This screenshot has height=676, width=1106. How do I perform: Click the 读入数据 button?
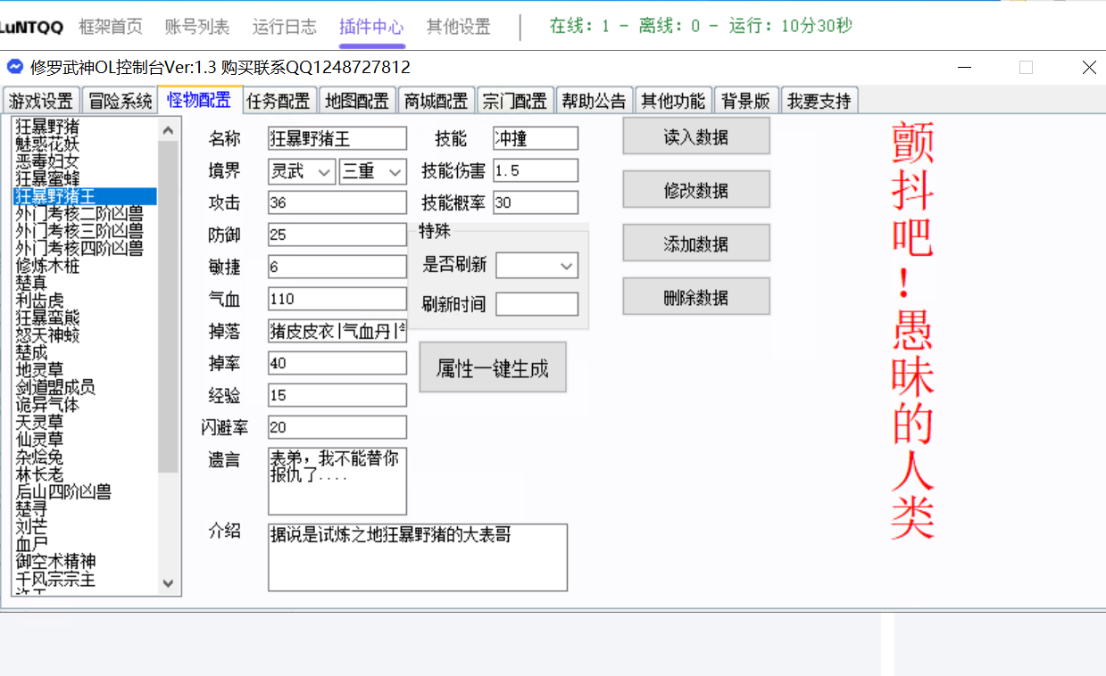pyautogui.click(x=695, y=136)
